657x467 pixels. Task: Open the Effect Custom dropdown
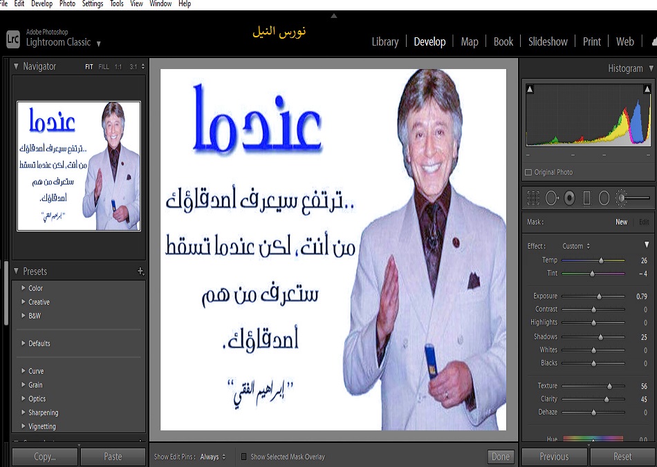tap(575, 246)
